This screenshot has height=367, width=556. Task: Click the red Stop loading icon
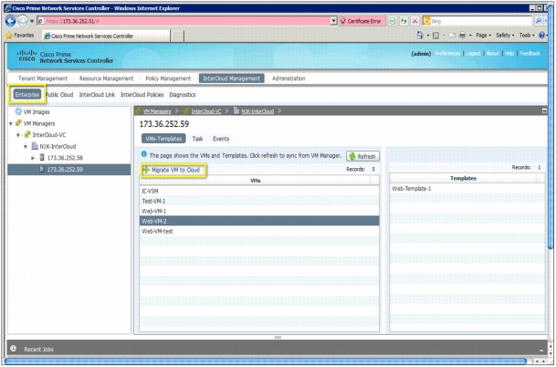click(414, 21)
